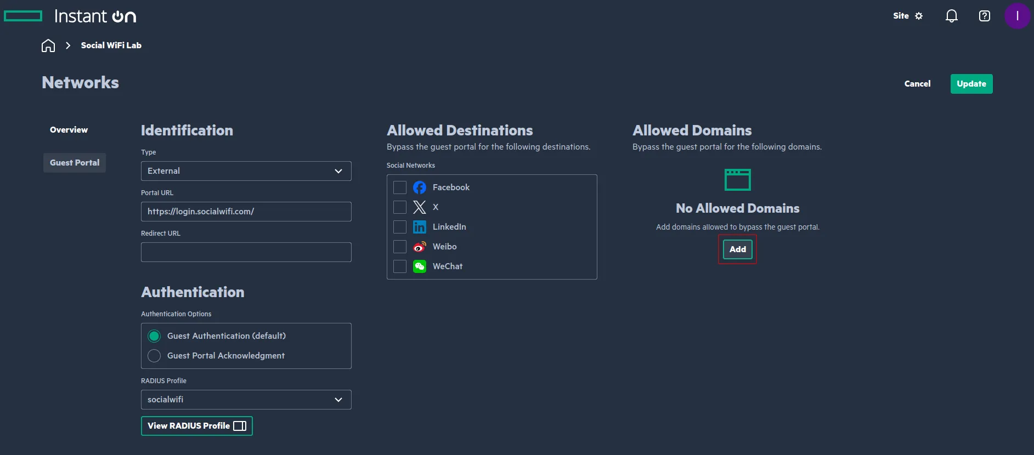Switch to the Overview tab
The image size is (1034, 455).
(x=69, y=130)
